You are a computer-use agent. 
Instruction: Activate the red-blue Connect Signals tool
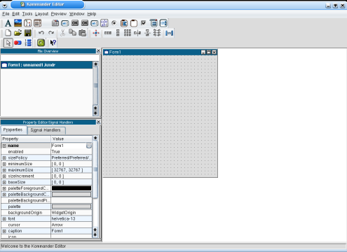pos(18,43)
